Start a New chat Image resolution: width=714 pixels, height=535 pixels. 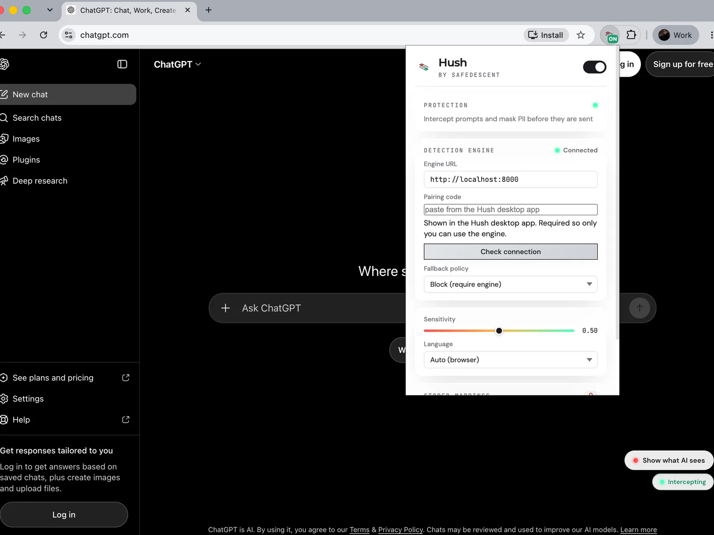[x=67, y=95]
